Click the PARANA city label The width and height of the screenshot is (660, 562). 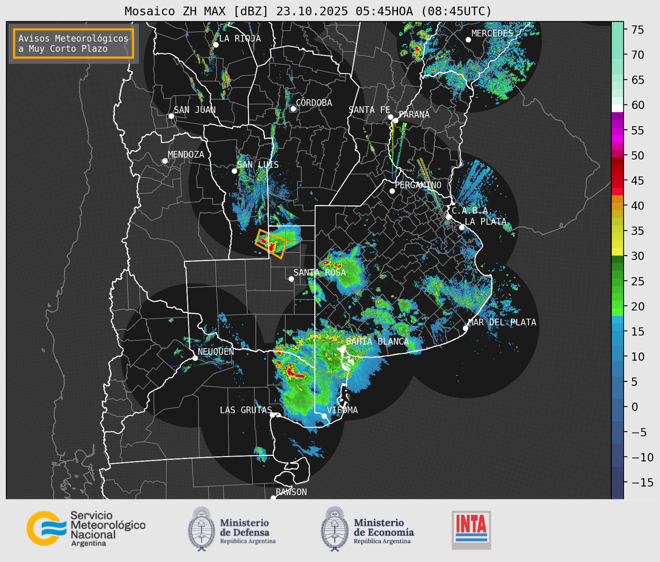click(x=414, y=115)
